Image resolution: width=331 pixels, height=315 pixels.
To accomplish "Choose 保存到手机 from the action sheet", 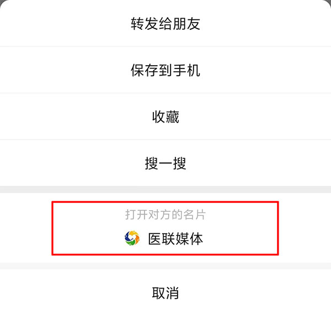I will 165,70.
